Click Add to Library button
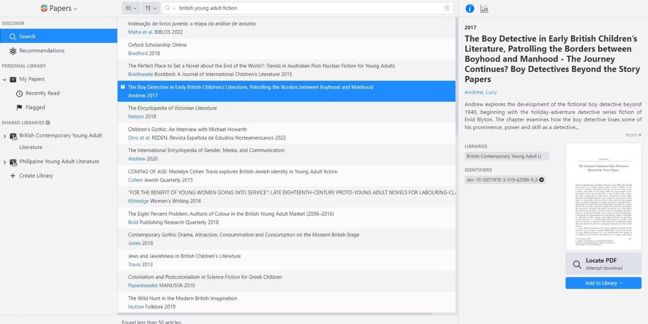Viewport: 648px width, 324px height. click(x=603, y=283)
